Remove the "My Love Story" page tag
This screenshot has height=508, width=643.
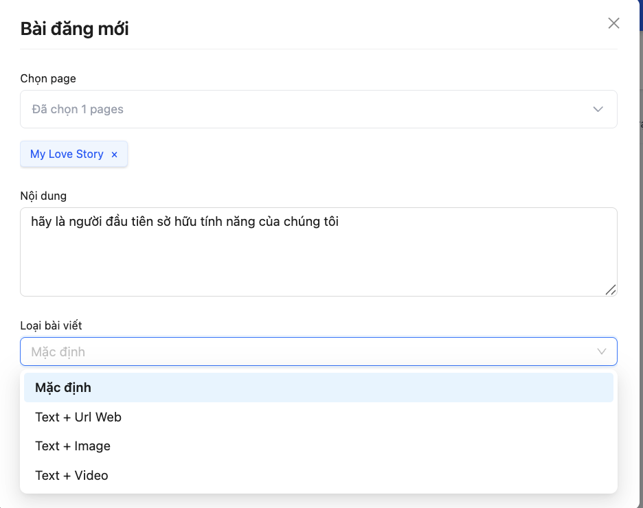click(x=115, y=154)
